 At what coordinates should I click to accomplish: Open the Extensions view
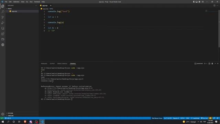(x=3, y=34)
